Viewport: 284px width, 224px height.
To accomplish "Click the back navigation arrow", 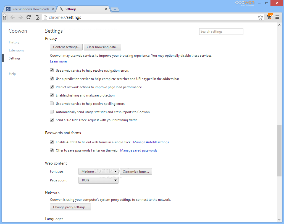I will point(12,17).
